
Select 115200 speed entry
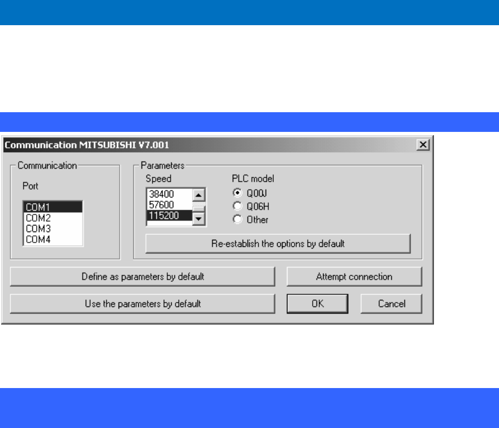[169, 216]
